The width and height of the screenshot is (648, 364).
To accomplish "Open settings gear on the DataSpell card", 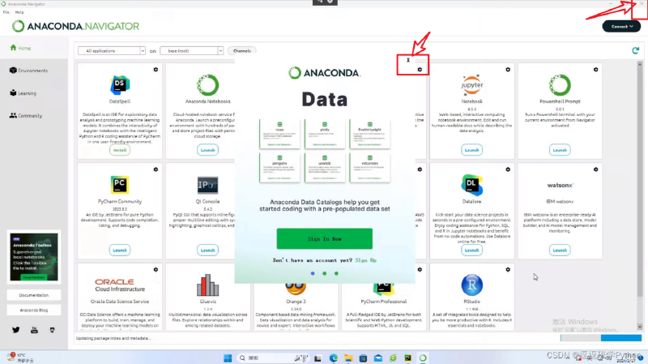I will (x=156, y=70).
